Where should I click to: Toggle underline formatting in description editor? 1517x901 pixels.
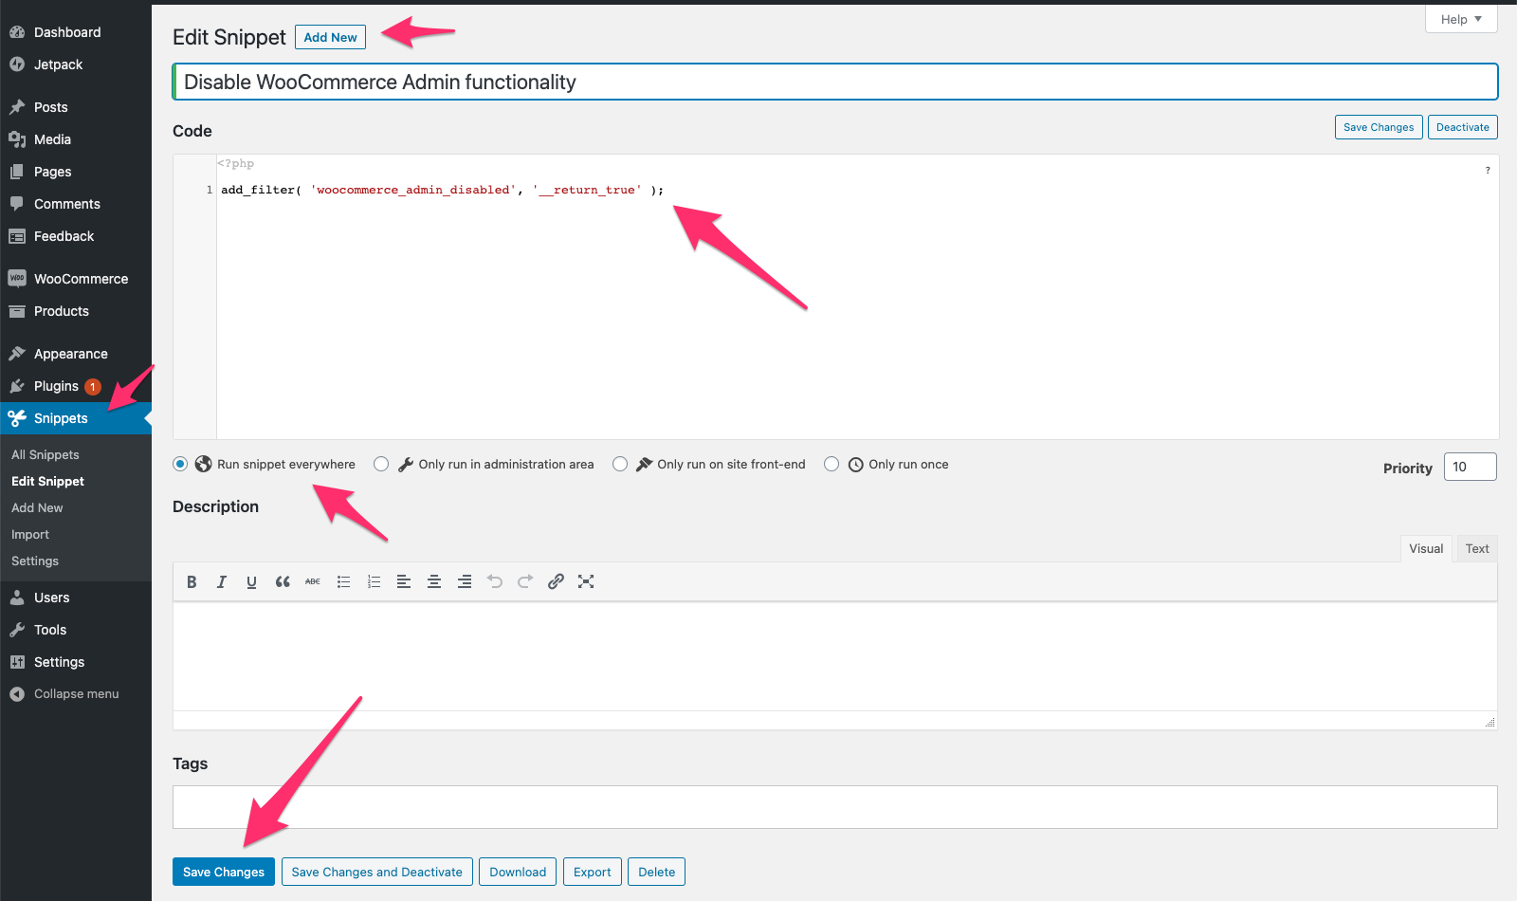click(252, 581)
